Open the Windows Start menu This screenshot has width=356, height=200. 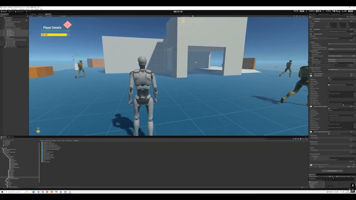2,192
